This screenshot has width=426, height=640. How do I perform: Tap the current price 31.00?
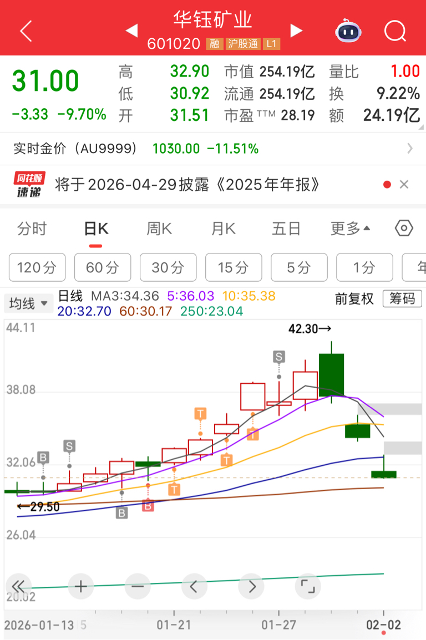pos(45,80)
